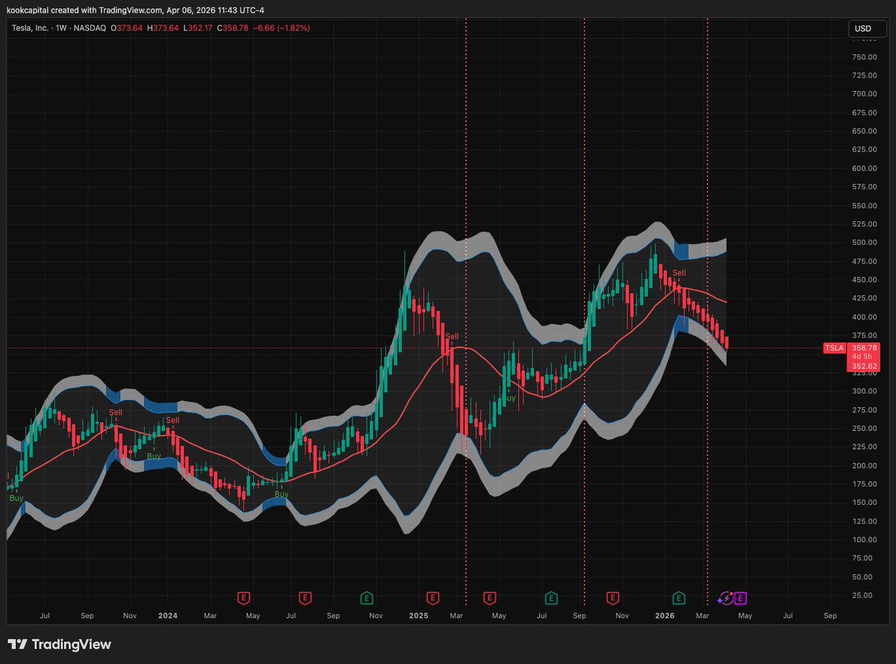896x664 pixels.
Task: Click the kookcapital attribution text at top
Action: click(x=135, y=9)
